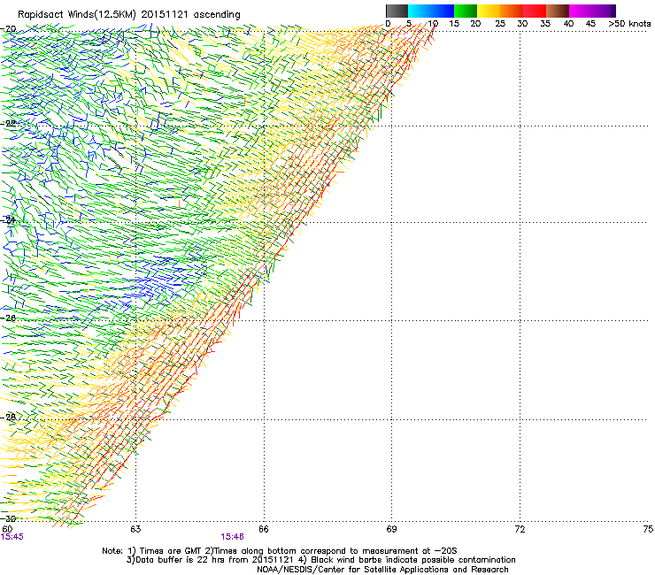Viewport: 655px width, 575px height.
Task: Click the '-22' latitude axis label
Action: (x=9, y=123)
